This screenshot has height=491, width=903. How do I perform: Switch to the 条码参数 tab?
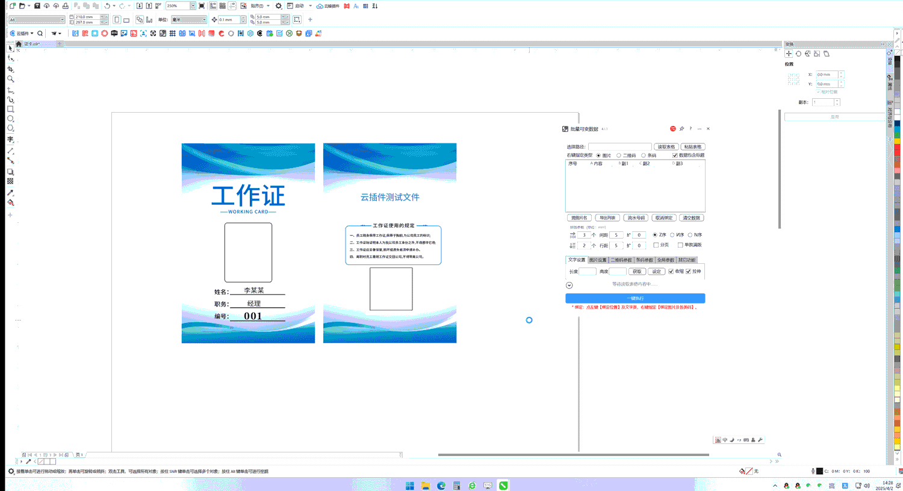click(x=644, y=260)
